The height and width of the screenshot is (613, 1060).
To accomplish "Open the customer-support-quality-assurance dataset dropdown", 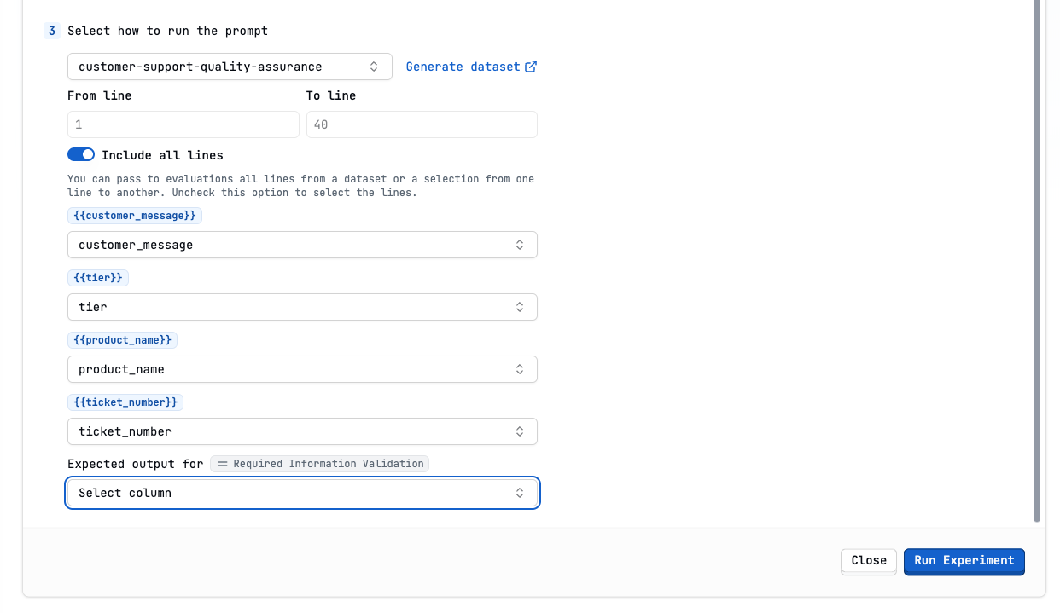I will (229, 66).
